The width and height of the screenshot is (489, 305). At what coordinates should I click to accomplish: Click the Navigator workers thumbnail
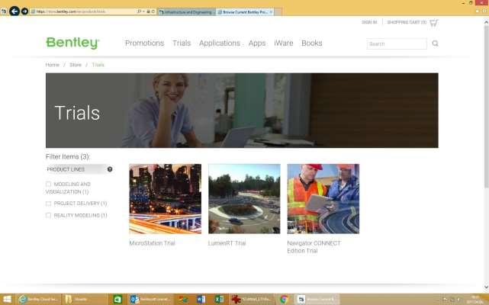pyautogui.click(x=323, y=199)
